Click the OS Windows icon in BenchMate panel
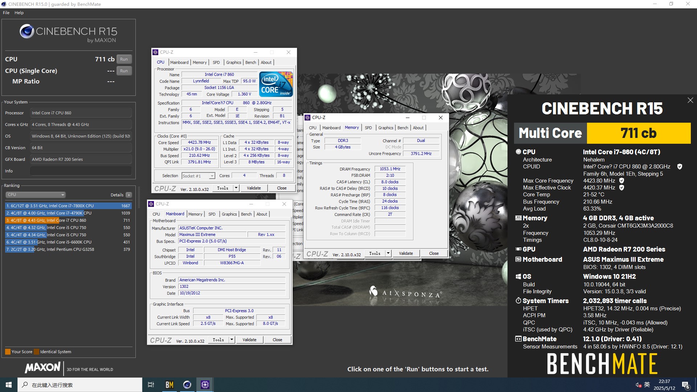The width and height of the screenshot is (697, 392). pyautogui.click(x=518, y=277)
